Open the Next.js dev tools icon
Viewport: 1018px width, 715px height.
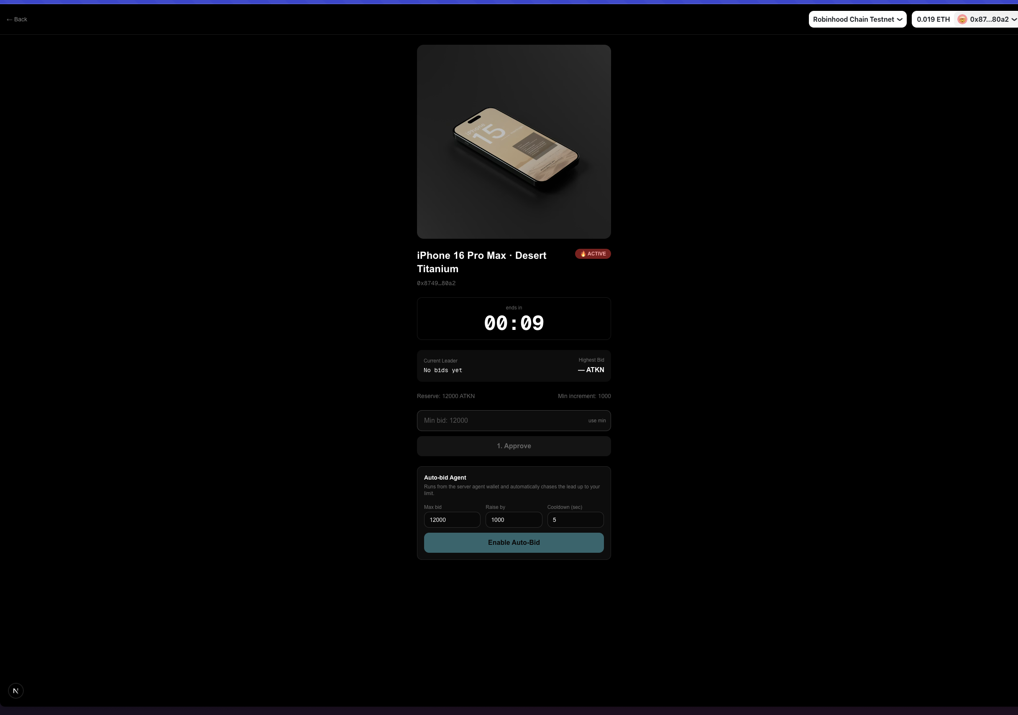click(16, 691)
